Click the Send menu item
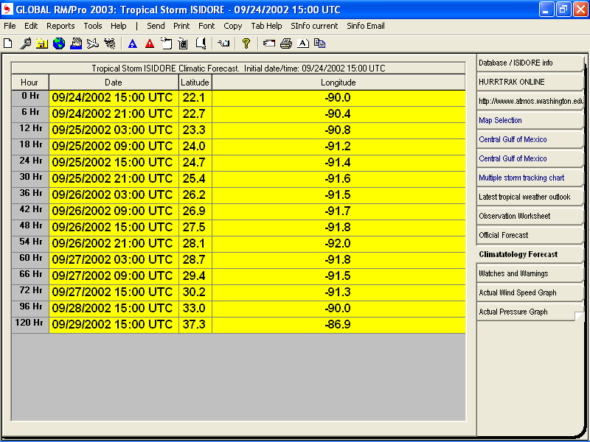This screenshot has height=442, width=590. (x=156, y=26)
